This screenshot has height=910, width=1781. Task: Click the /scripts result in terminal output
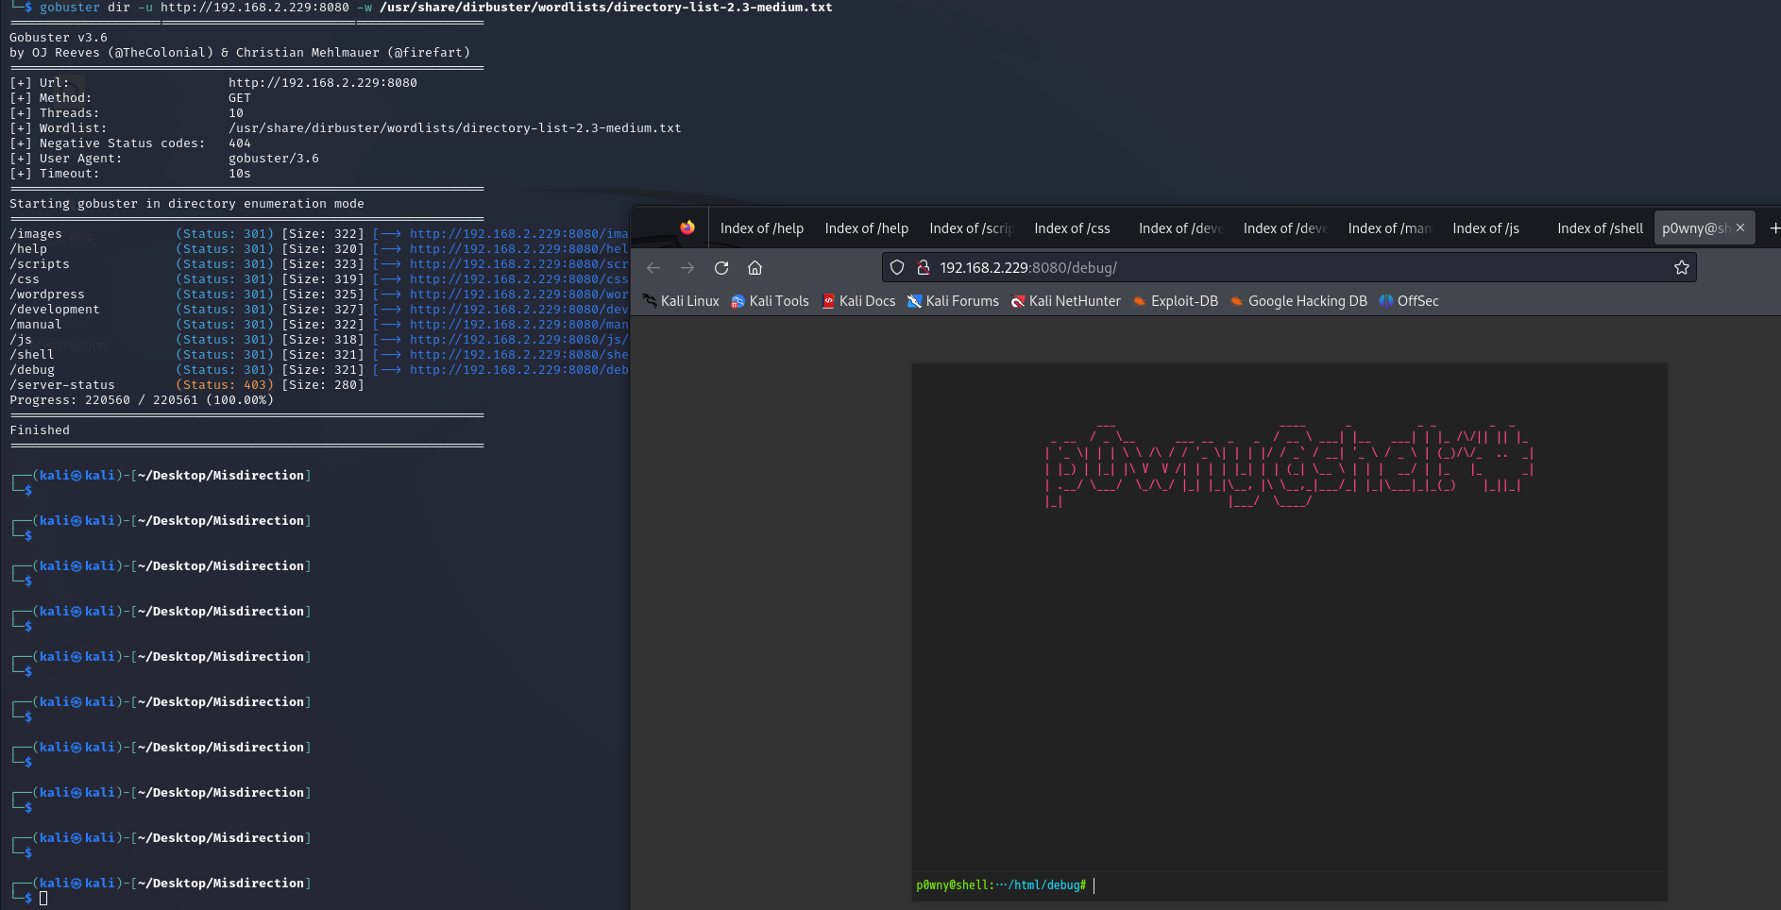[40, 264]
